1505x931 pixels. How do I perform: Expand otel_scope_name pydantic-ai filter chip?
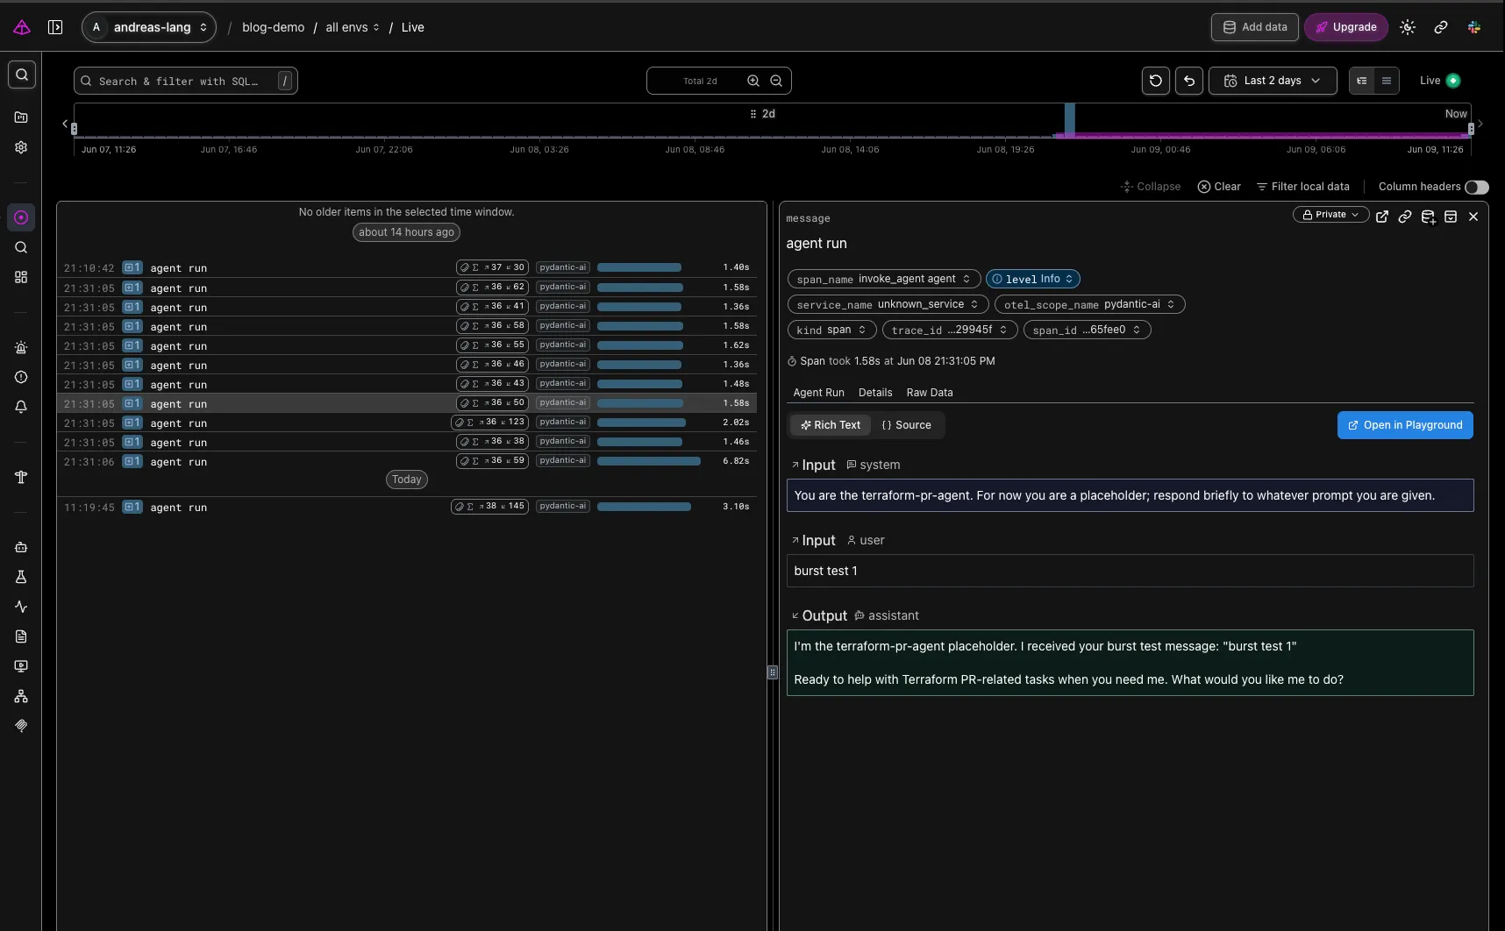[x=1089, y=304]
